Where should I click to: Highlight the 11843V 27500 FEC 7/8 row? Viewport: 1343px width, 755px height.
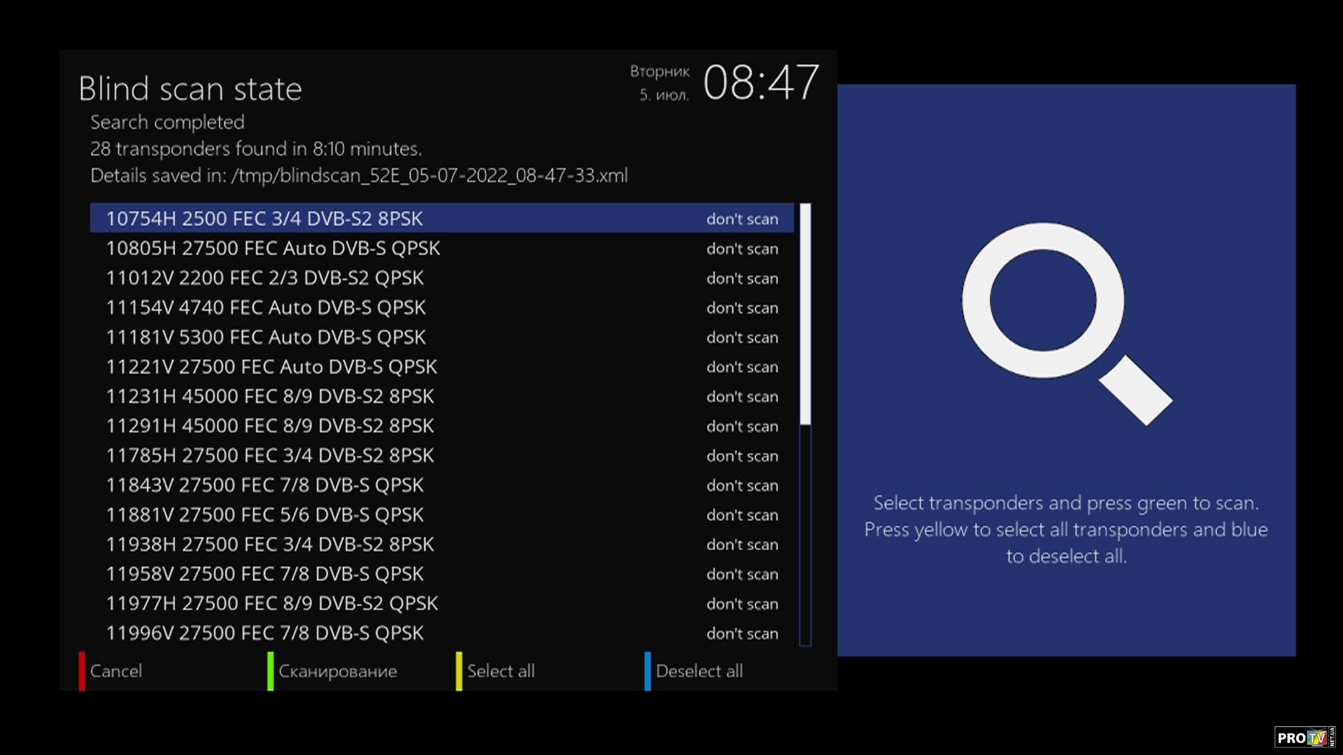(x=442, y=485)
